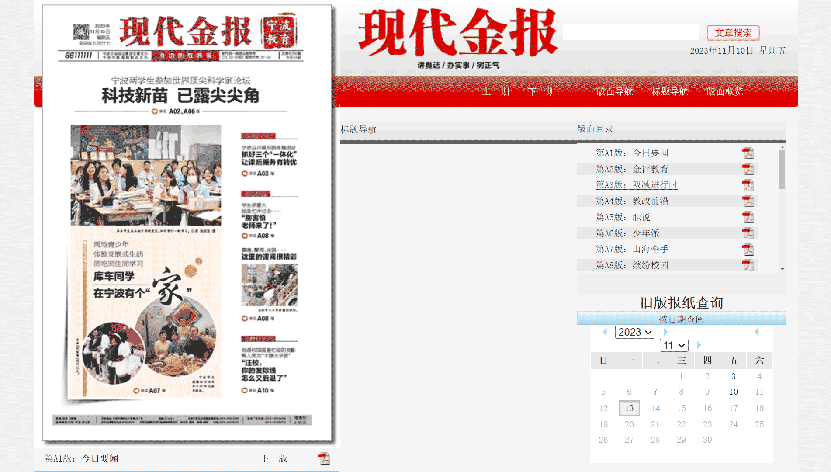The height and width of the screenshot is (472, 831).
Task: Select November 7 in the calendar
Action: click(x=655, y=392)
